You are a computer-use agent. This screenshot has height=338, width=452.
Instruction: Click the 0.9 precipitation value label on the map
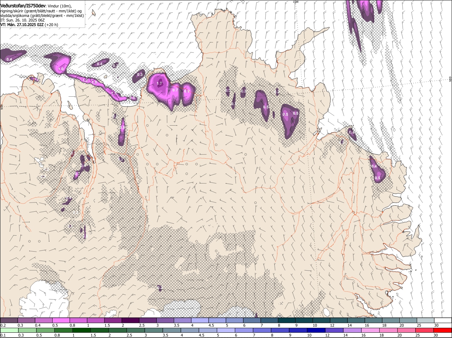click(187, 91)
